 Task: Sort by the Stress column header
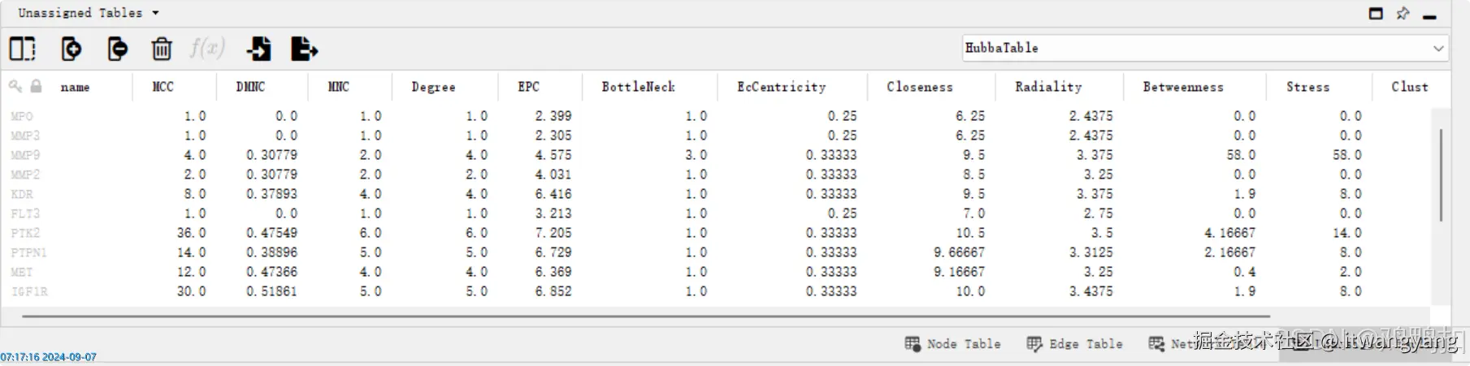(1307, 87)
